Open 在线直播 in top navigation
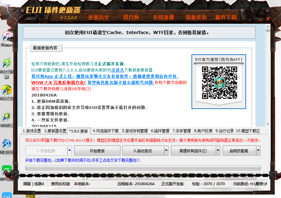This screenshot has height=198, width=281. click(x=163, y=17)
